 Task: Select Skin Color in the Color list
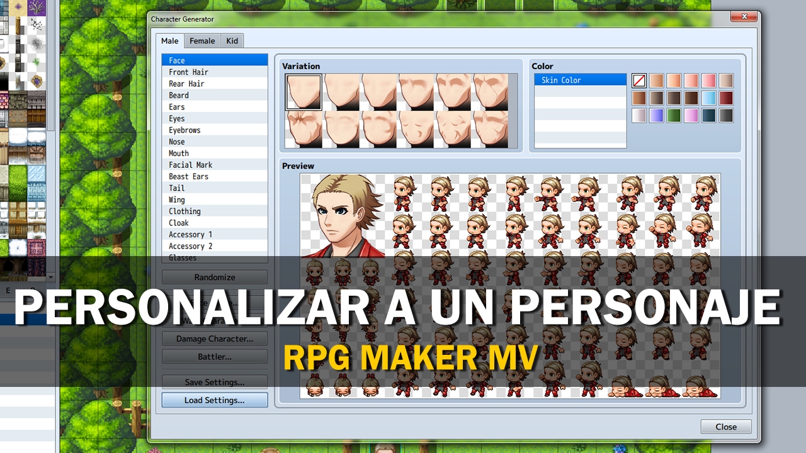click(x=581, y=80)
